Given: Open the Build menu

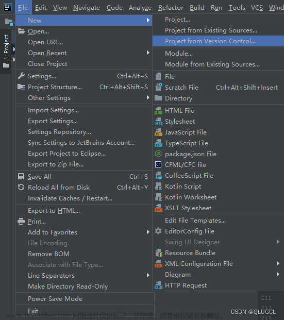Looking at the screenshot, I should click(x=197, y=8).
